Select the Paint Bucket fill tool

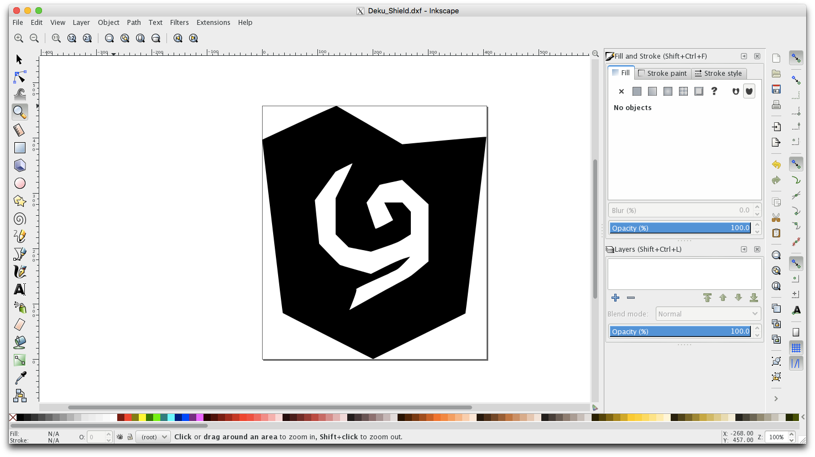click(x=19, y=342)
